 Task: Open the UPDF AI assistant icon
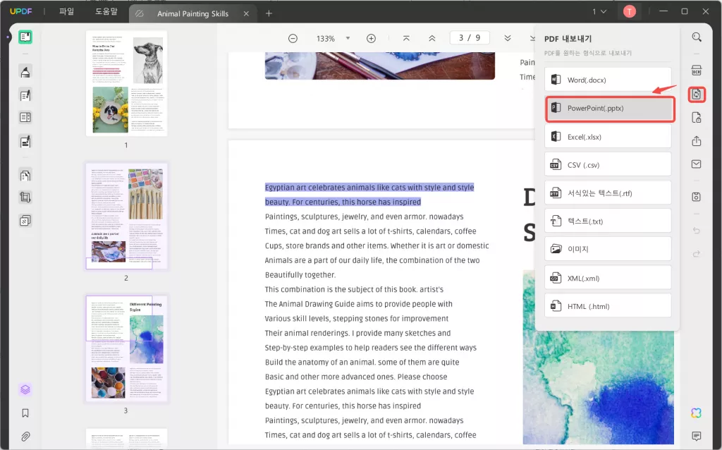696,413
